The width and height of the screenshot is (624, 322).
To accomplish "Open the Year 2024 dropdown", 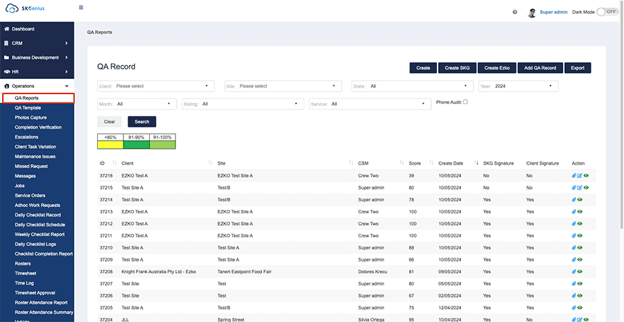I will tap(518, 86).
